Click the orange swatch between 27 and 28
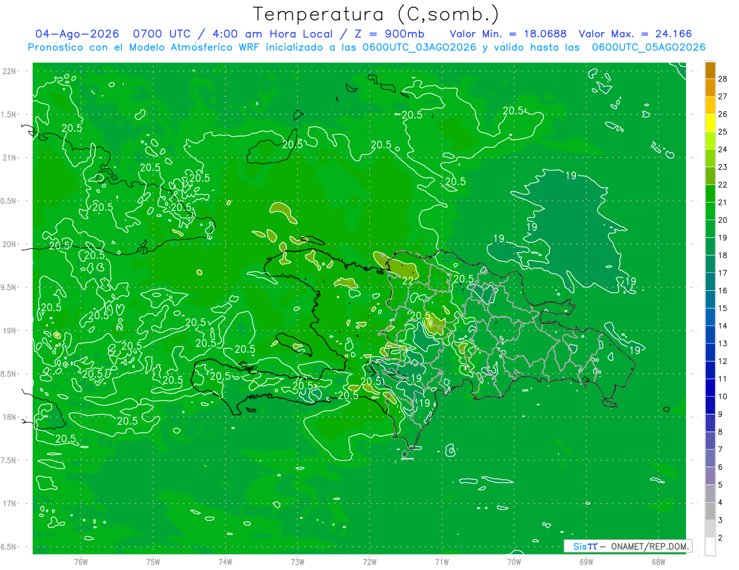This screenshot has width=739, height=570. [x=710, y=87]
